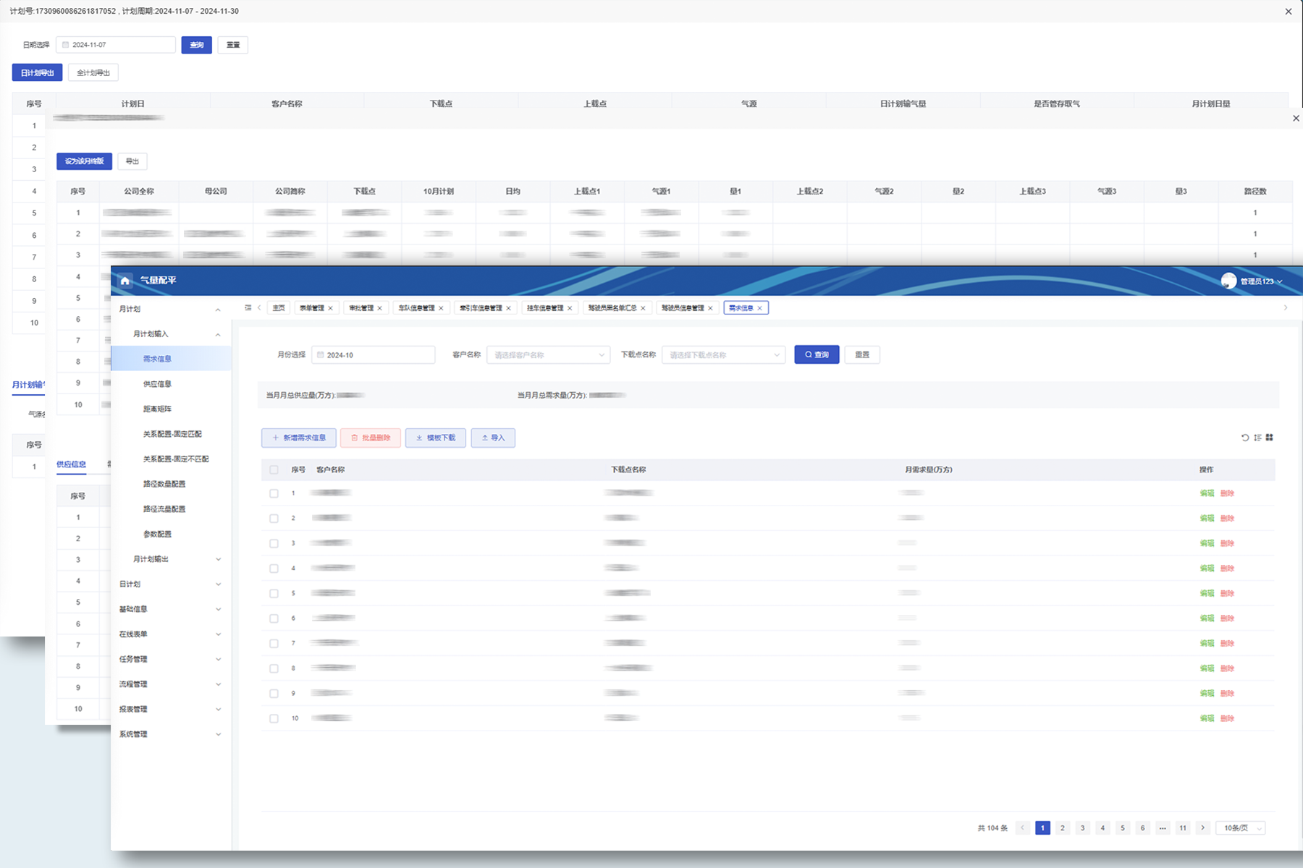Collapse the 月计划 sidebar group

pos(218,310)
